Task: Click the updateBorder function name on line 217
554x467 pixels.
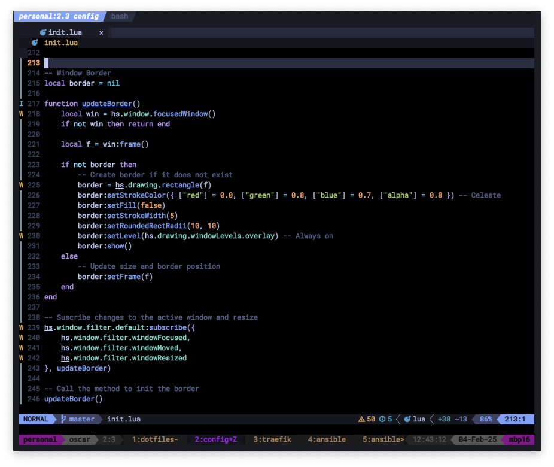Action: coord(107,104)
